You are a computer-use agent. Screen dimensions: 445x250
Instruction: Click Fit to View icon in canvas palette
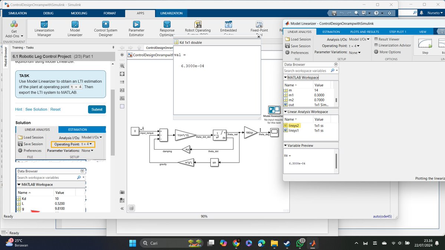(122, 74)
